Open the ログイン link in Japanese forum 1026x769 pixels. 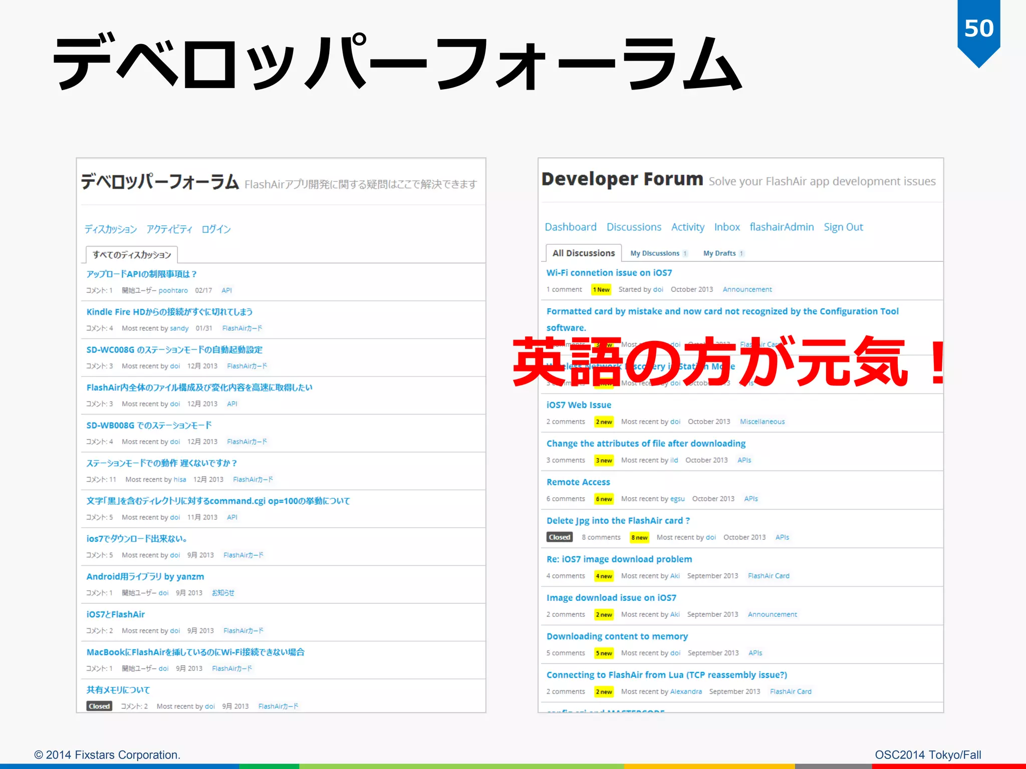216,229
